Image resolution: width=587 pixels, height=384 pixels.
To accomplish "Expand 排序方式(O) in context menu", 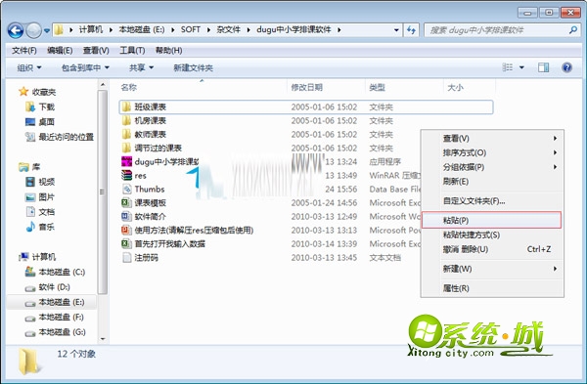I will 492,152.
